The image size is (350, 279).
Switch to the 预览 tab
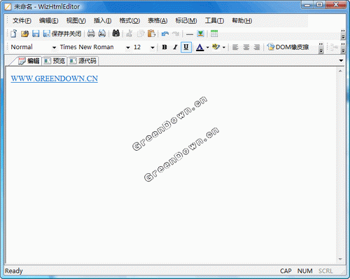coord(55,61)
